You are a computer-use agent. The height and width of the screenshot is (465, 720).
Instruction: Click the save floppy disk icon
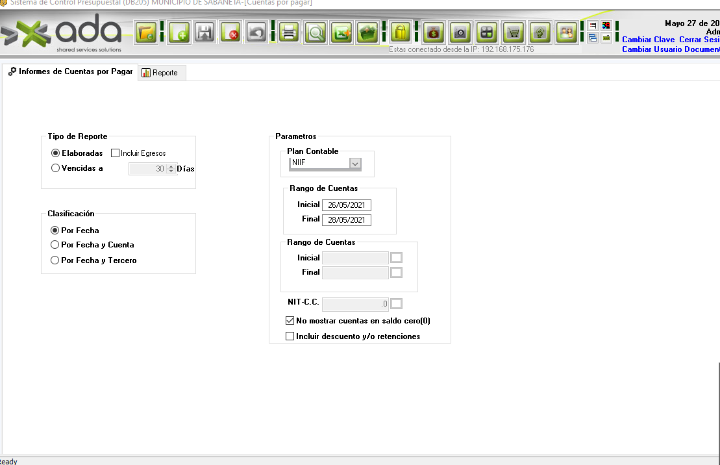click(x=205, y=32)
